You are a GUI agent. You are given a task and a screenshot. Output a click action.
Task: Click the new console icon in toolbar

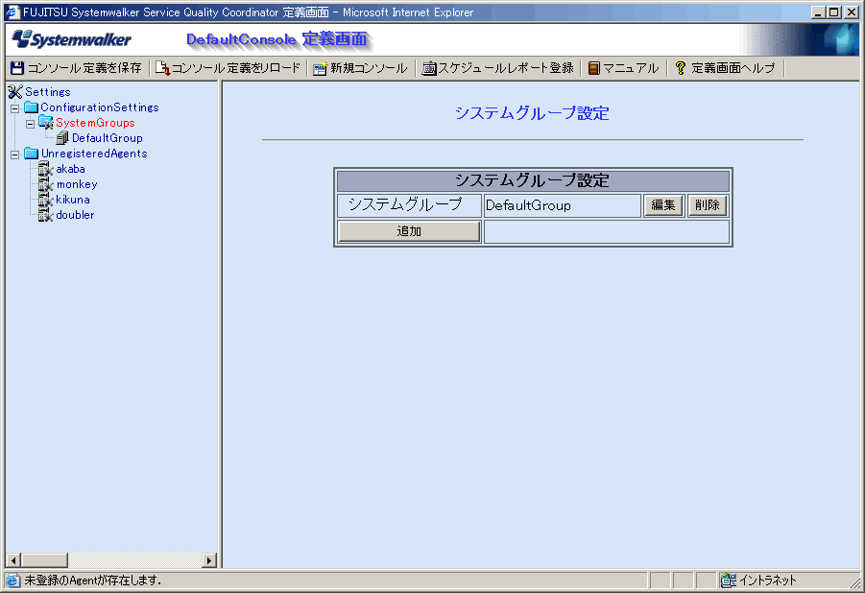[x=321, y=68]
